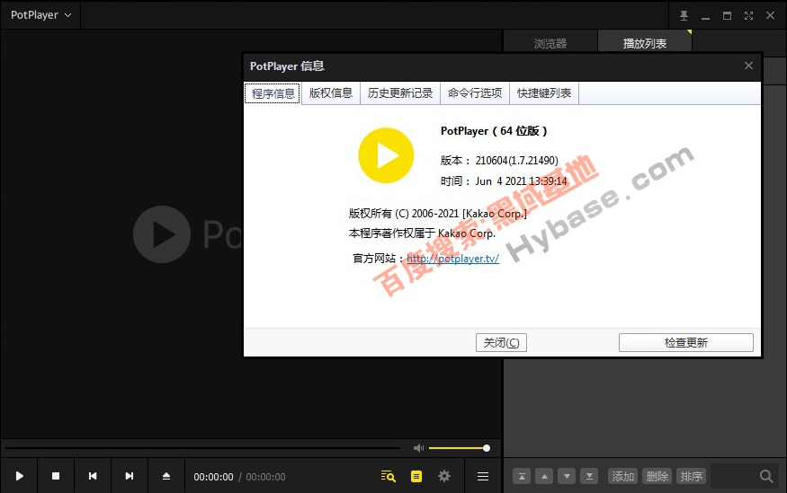The image size is (787, 493).
Task: Open the http://potplayer.tv/ website link
Action: (x=452, y=259)
